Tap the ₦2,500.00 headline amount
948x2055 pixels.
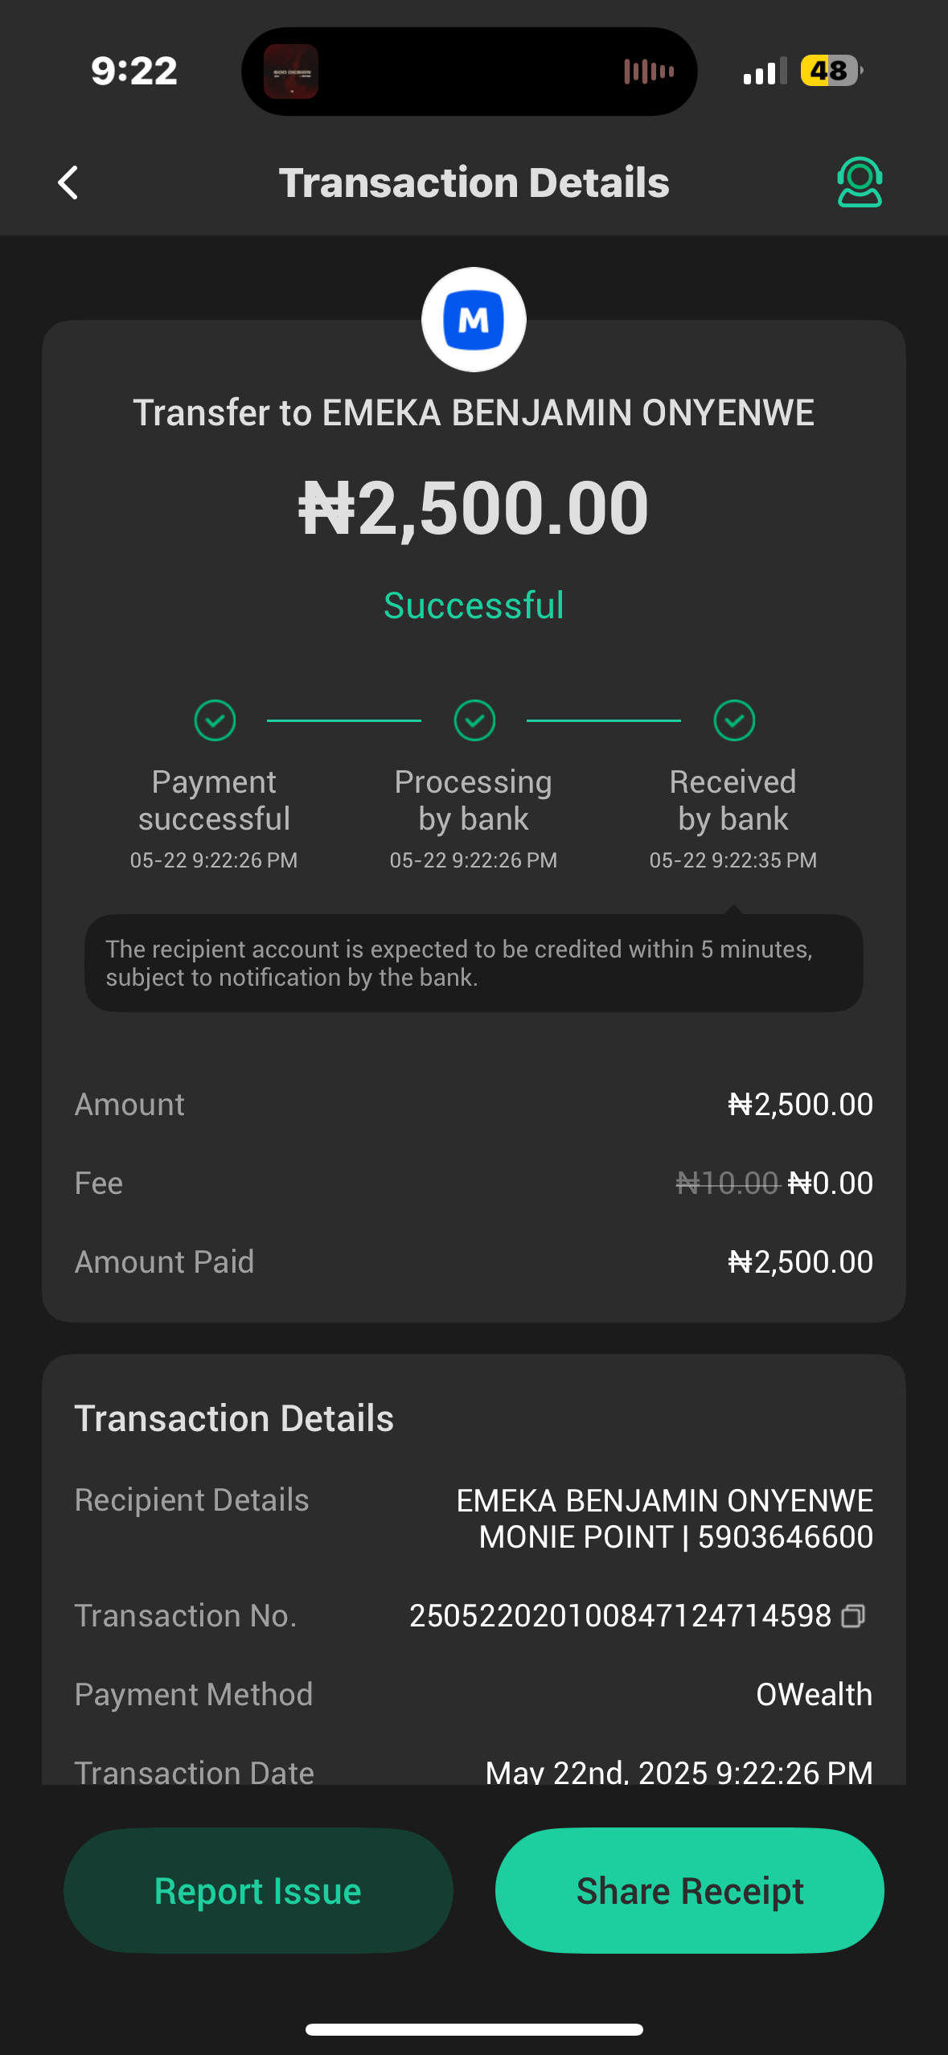tap(474, 508)
